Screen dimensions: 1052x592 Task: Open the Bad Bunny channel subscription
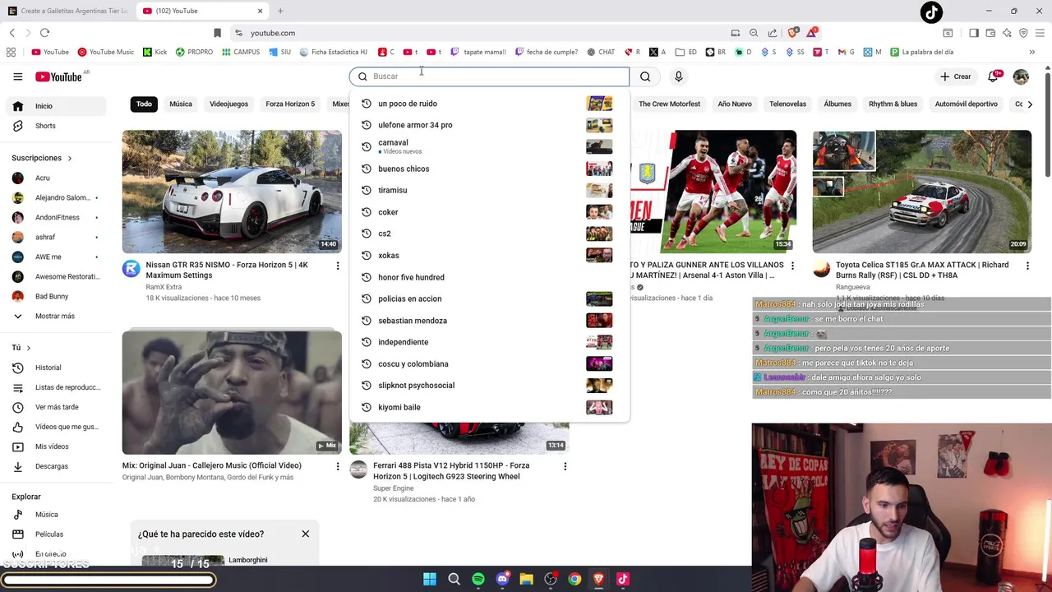54,296
